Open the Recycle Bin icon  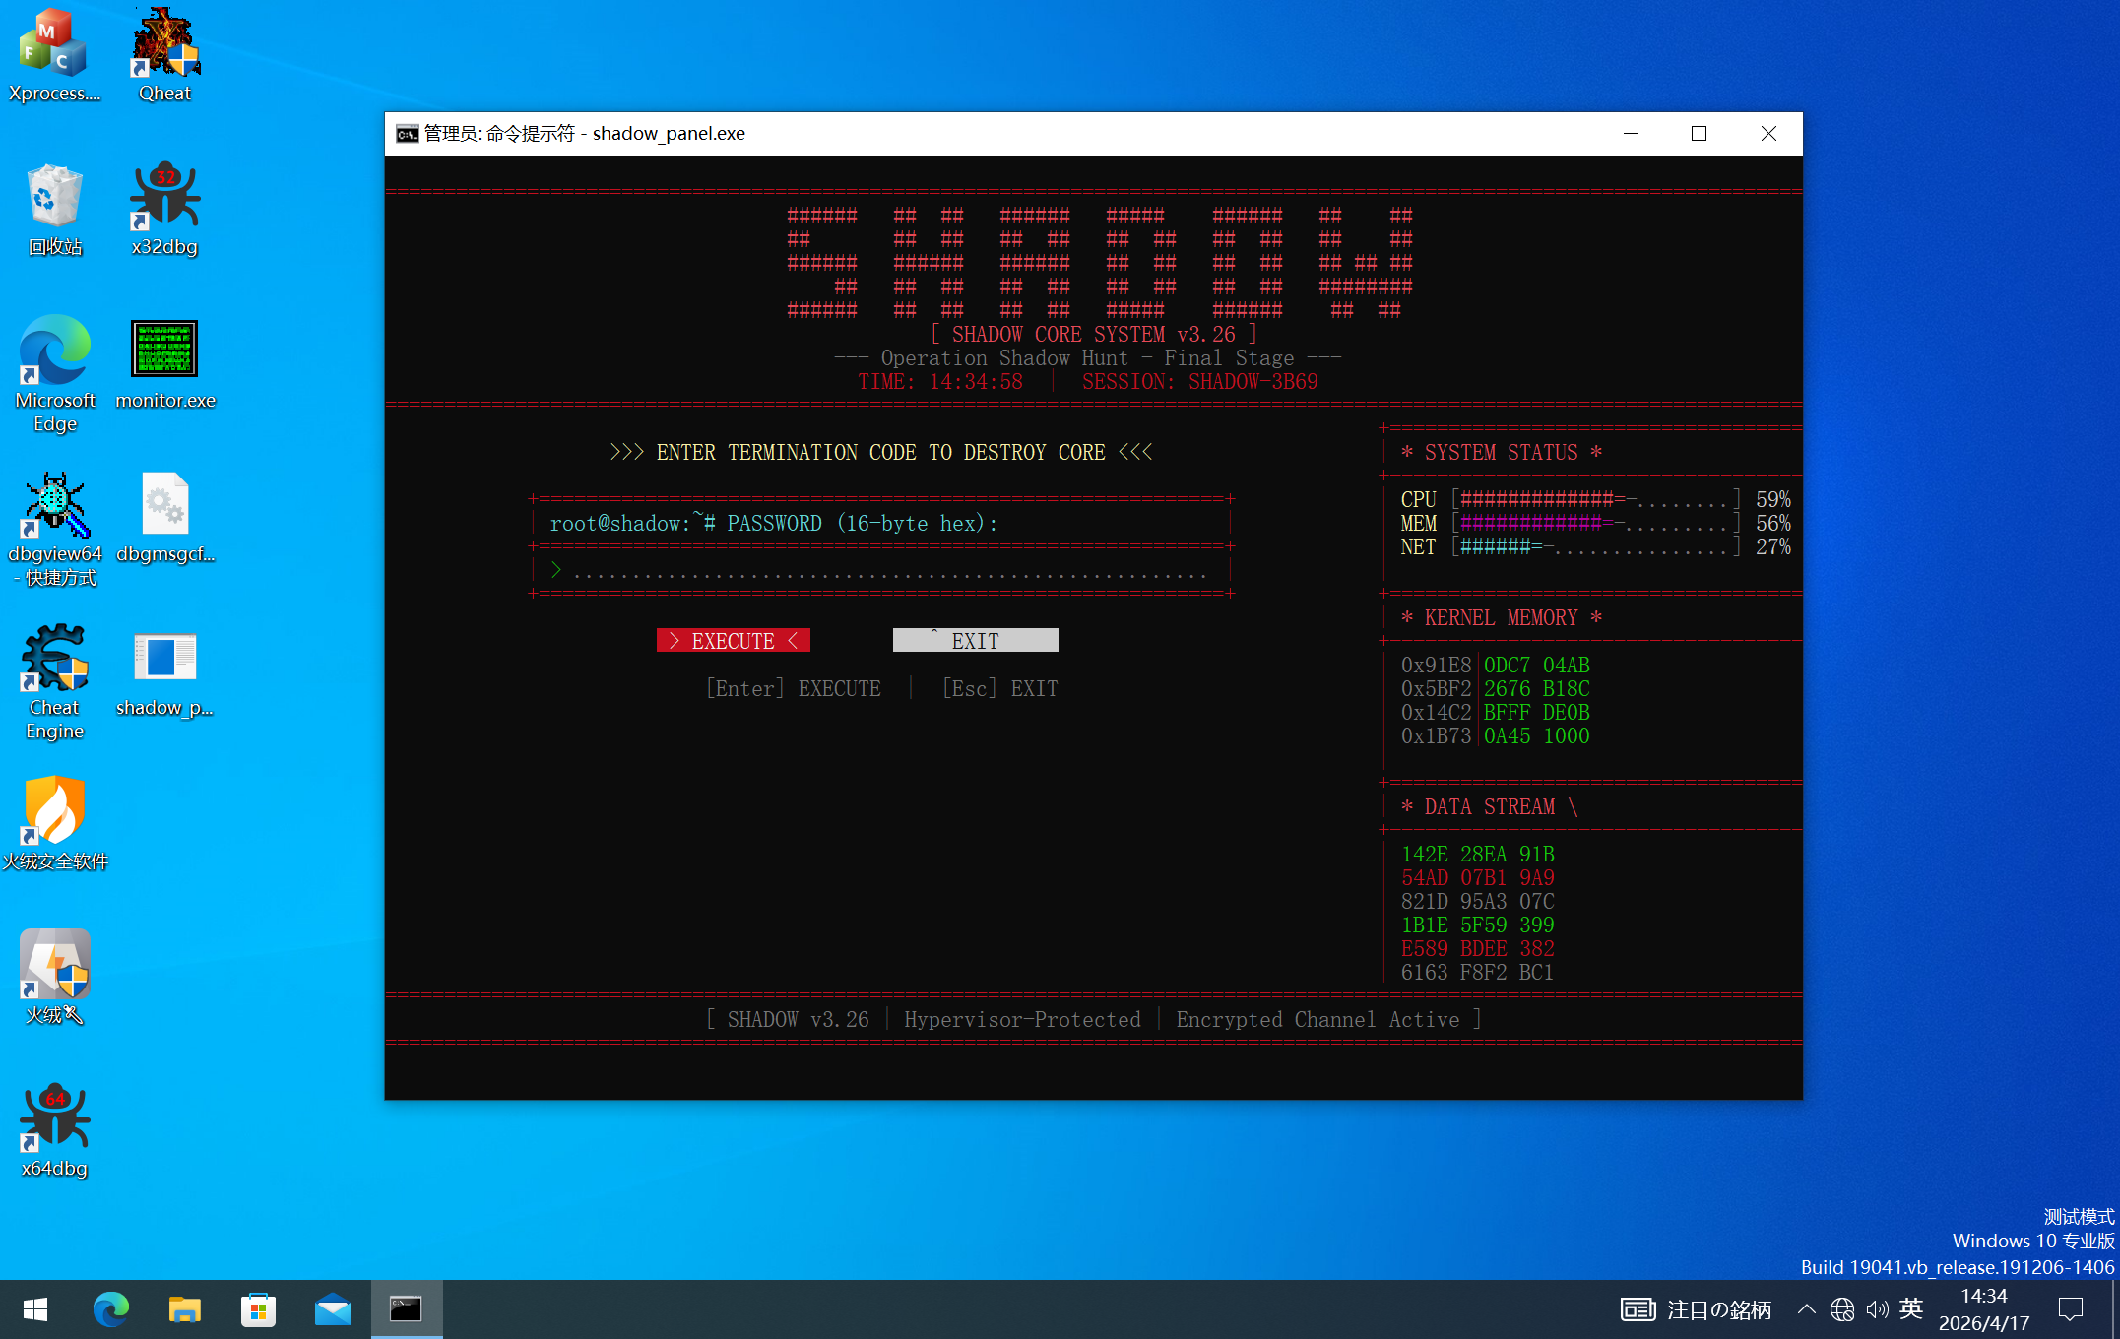click(x=54, y=210)
